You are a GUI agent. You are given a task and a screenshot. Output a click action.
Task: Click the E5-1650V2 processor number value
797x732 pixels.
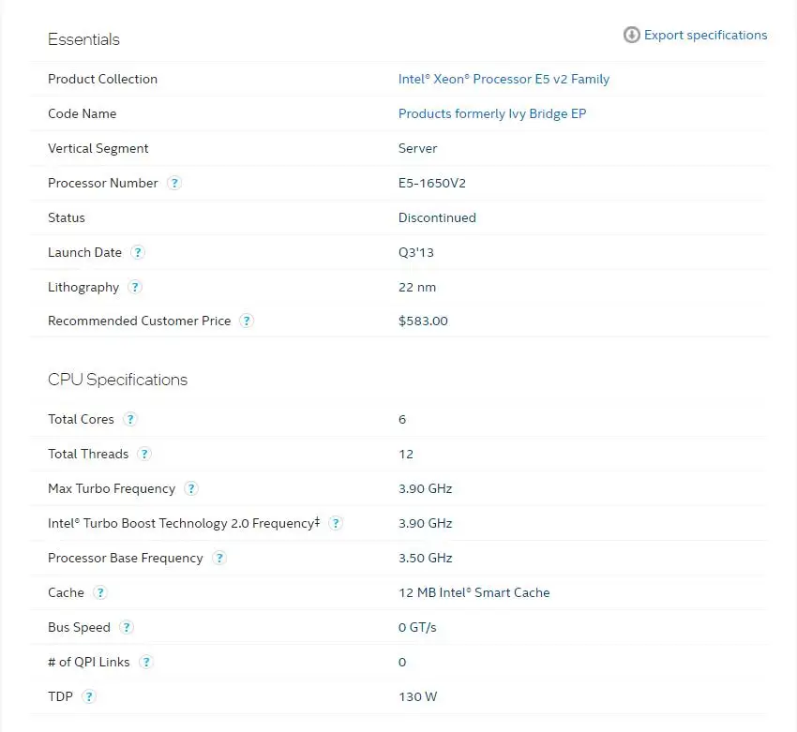(432, 183)
